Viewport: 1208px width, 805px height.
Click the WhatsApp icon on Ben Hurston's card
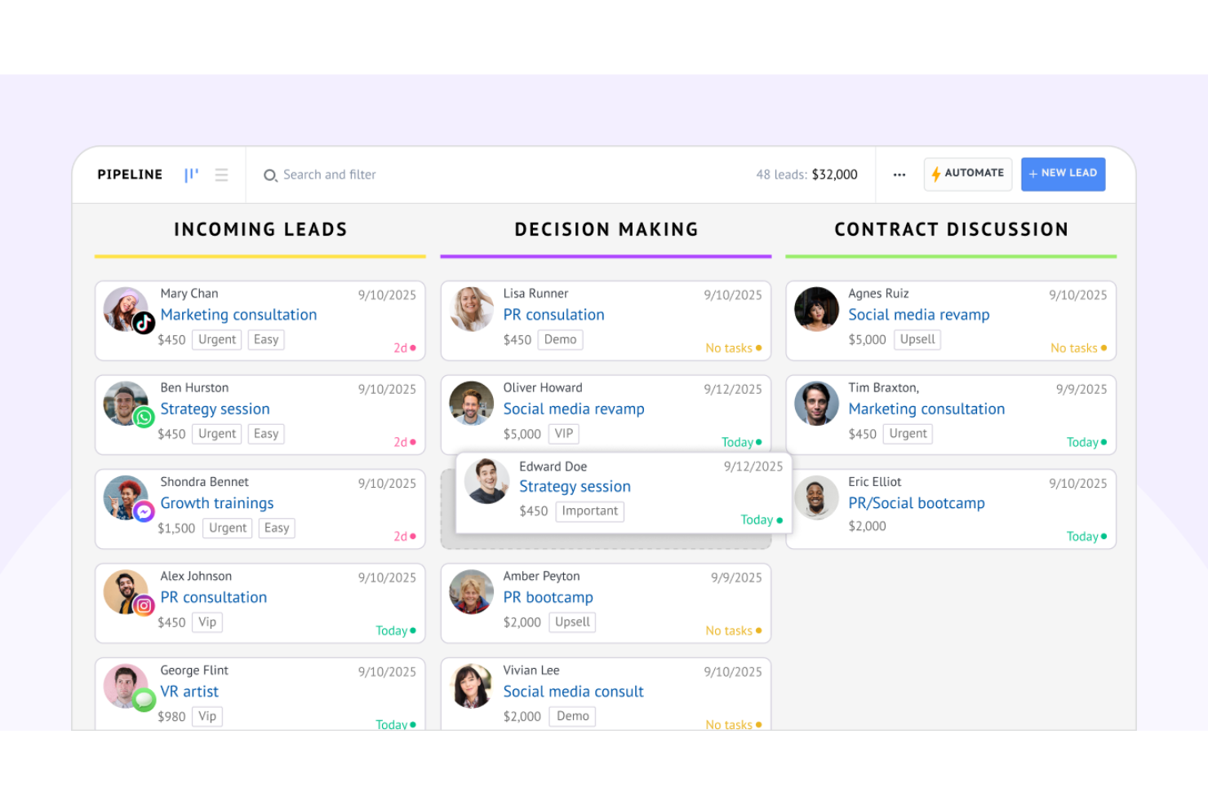(144, 418)
